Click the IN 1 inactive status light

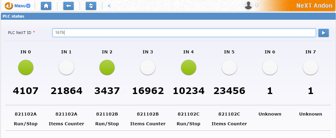tap(66, 67)
